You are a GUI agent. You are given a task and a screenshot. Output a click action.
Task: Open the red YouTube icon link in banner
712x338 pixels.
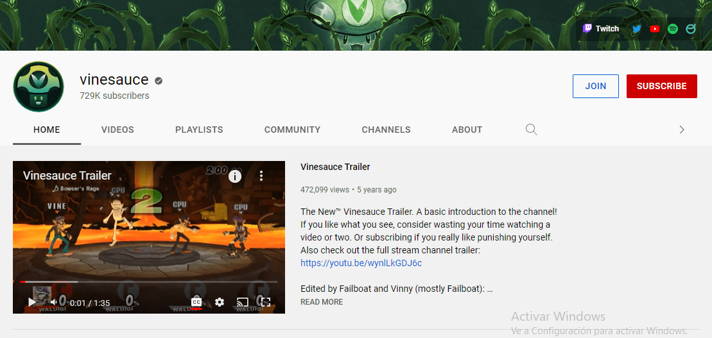655,29
